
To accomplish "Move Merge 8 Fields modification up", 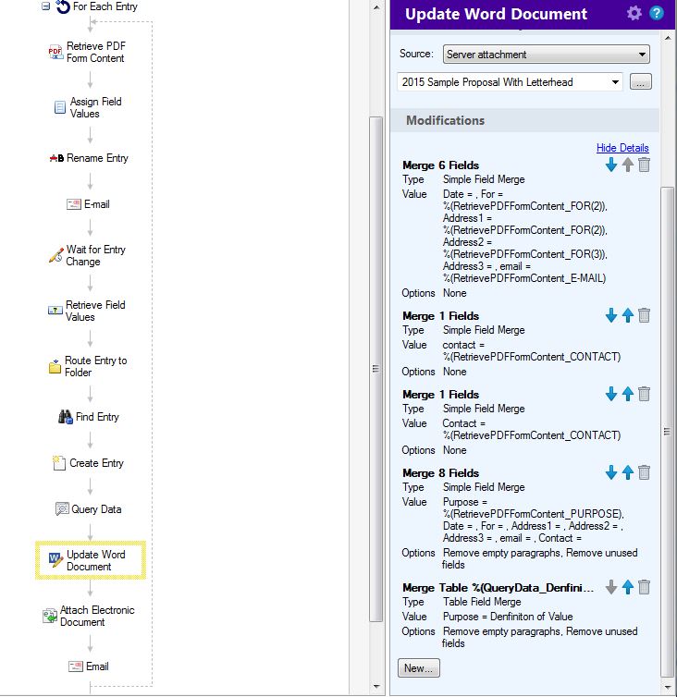I will point(627,472).
